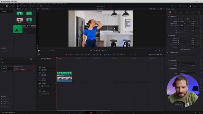Open the Media Pool panel
The height and width of the screenshot is (114, 203).
[x=10, y=6]
